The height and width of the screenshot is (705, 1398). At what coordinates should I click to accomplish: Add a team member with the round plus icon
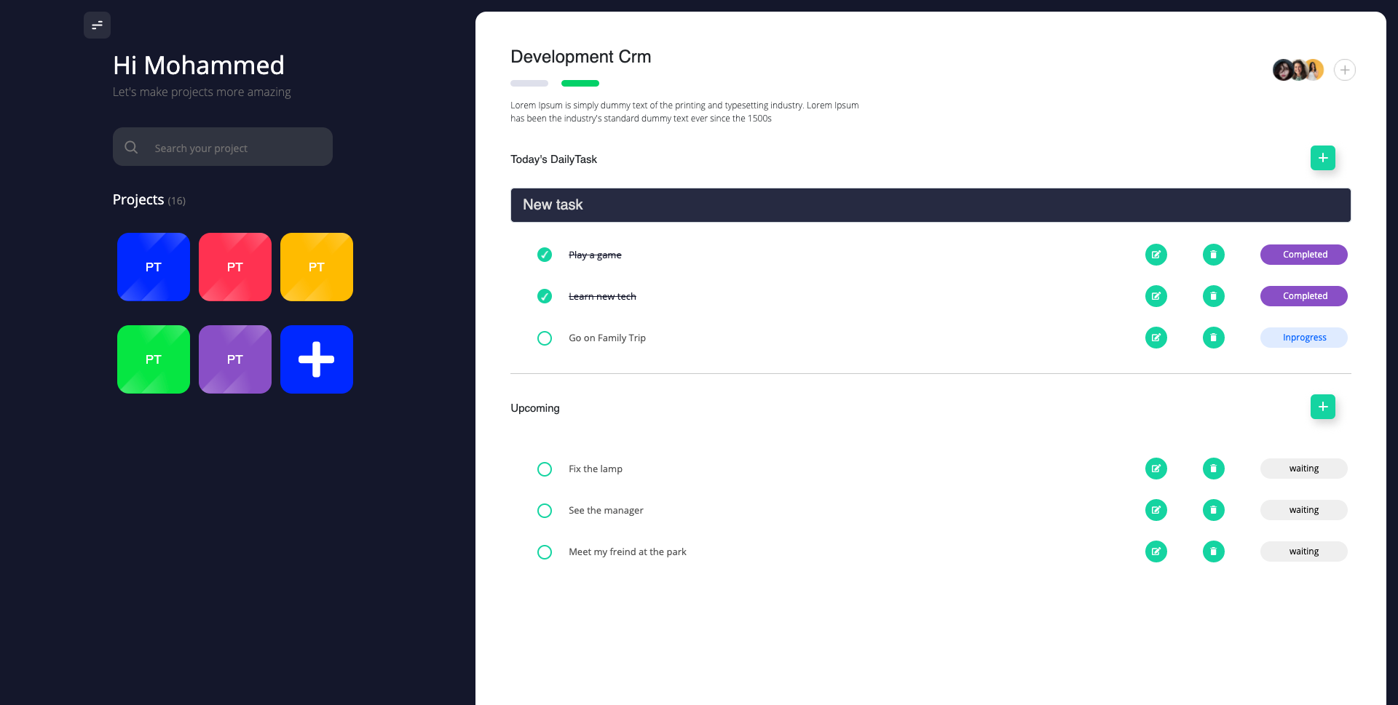[1344, 70]
